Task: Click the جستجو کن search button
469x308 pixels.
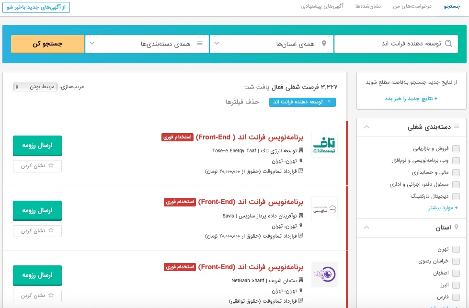Action: click(47, 44)
